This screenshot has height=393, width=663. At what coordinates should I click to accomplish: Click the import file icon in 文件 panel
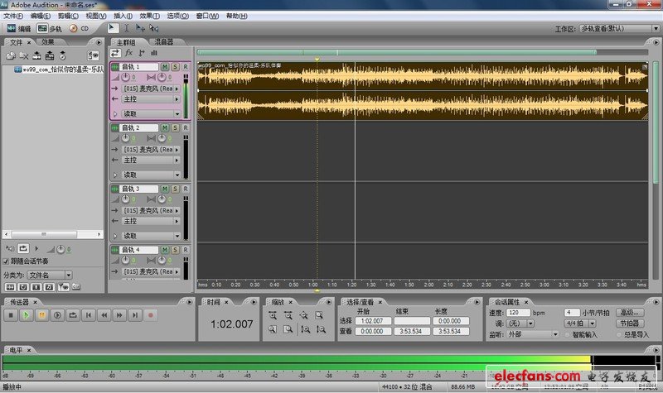[11, 55]
